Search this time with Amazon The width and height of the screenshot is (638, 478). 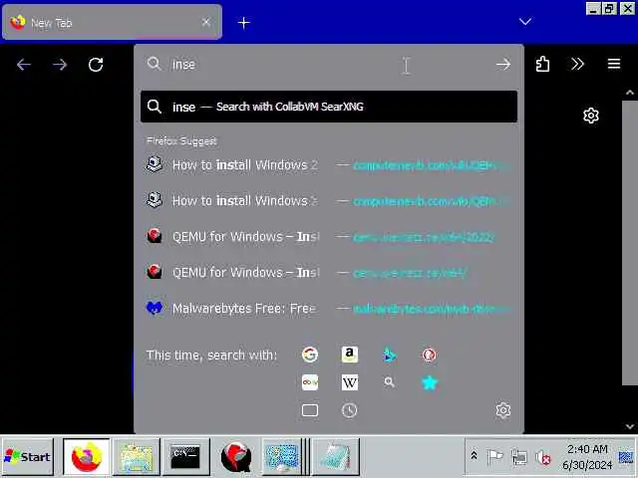350,355
